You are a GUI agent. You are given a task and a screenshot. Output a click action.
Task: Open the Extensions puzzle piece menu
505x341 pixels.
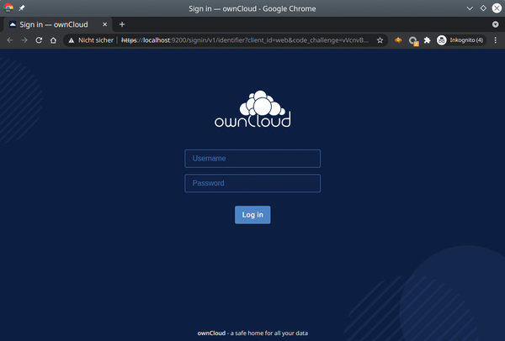point(427,40)
